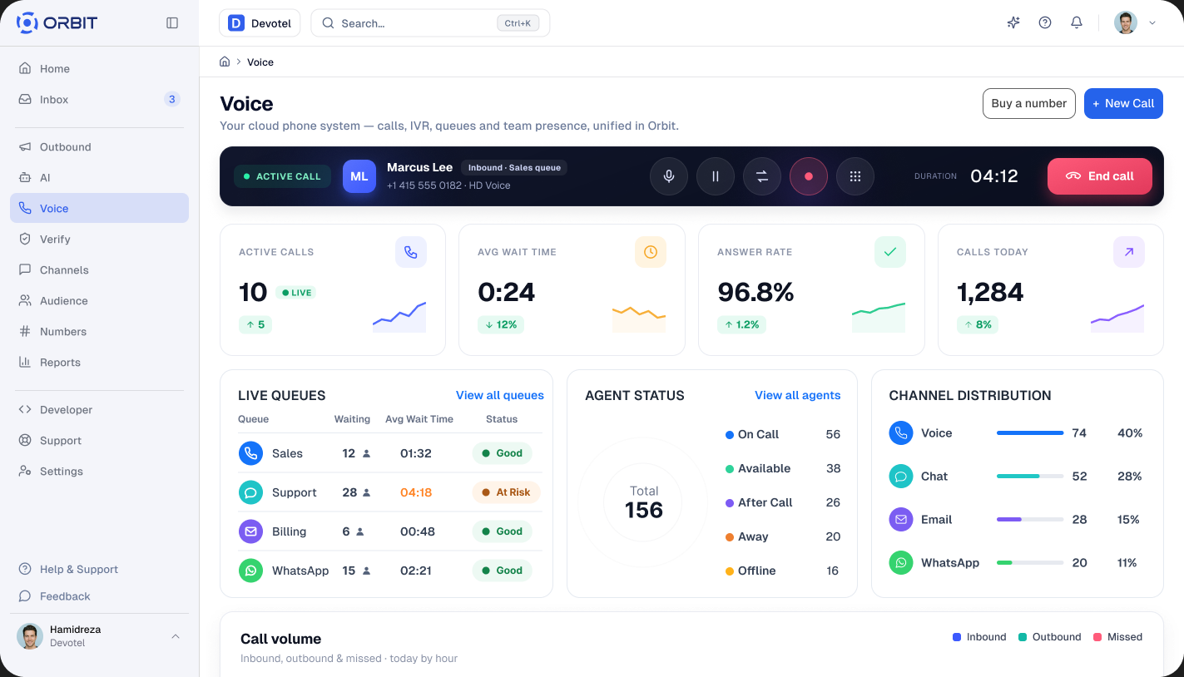The width and height of the screenshot is (1184, 677).
Task: Open View all agents link
Action: pyautogui.click(x=798, y=396)
